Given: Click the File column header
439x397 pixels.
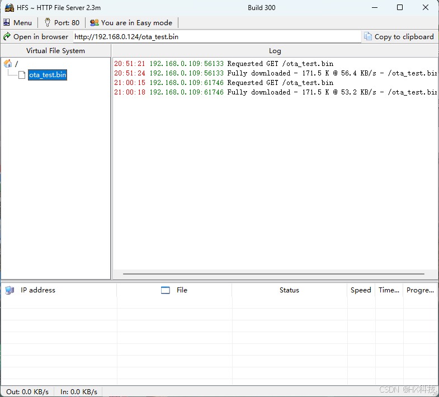Looking at the screenshot, I should click(x=174, y=290).
